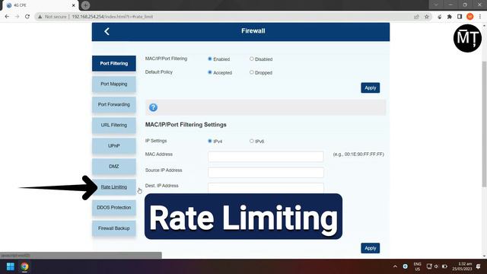Screen dimensions: 487x274
Task: Open the Port Filtering tab
Action: coord(114,63)
